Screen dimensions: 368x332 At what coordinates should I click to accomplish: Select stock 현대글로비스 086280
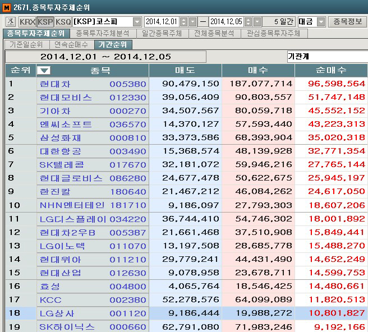[x=93, y=178]
